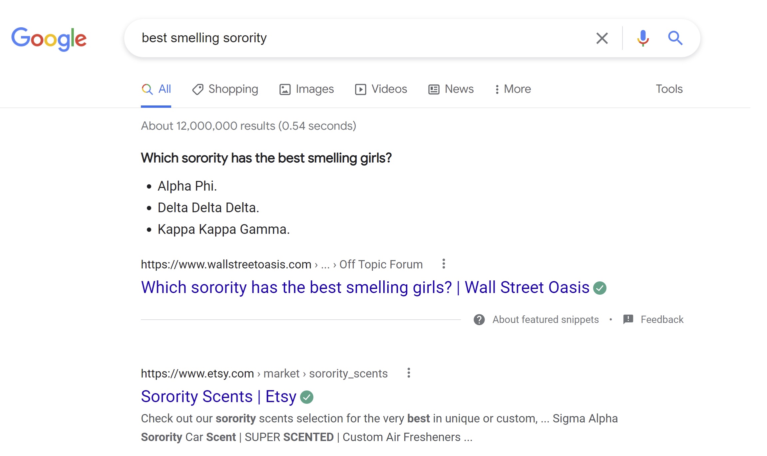Open options menu for Wall Street Oasis result
Image resolution: width=767 pixels, height=456 pixels.
point(444,264)
